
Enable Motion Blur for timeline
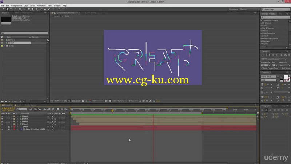click(53, 109)
